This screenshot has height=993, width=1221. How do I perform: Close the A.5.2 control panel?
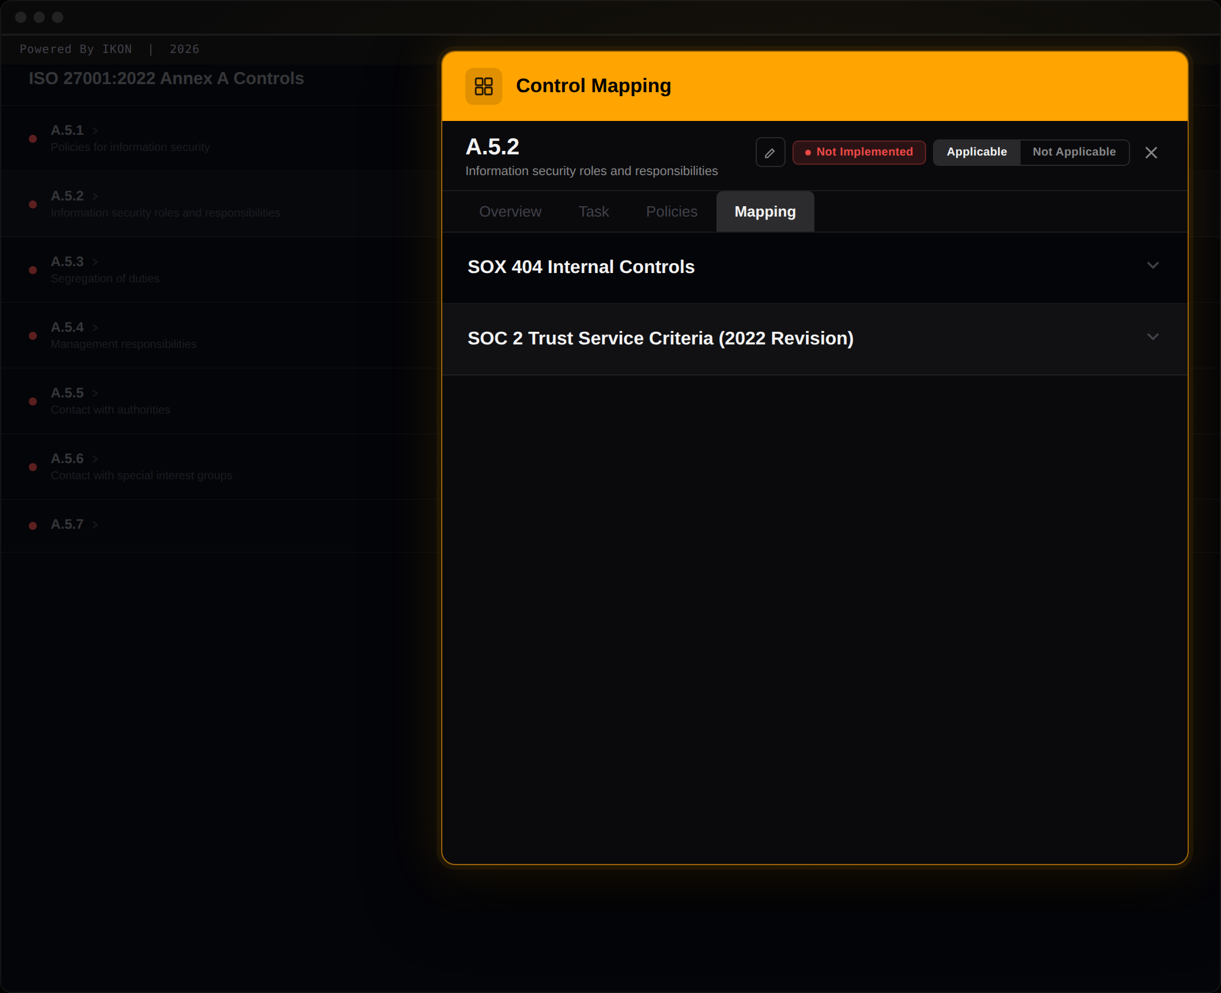[1151, 153]
